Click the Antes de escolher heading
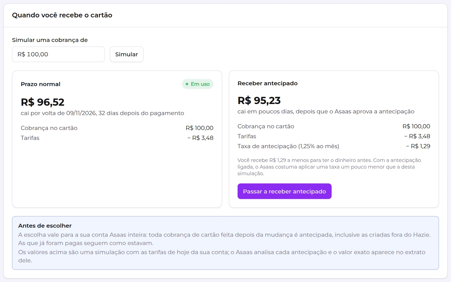Screen dimensions: 451x282 pyautogui.click(x=45, y=226)
